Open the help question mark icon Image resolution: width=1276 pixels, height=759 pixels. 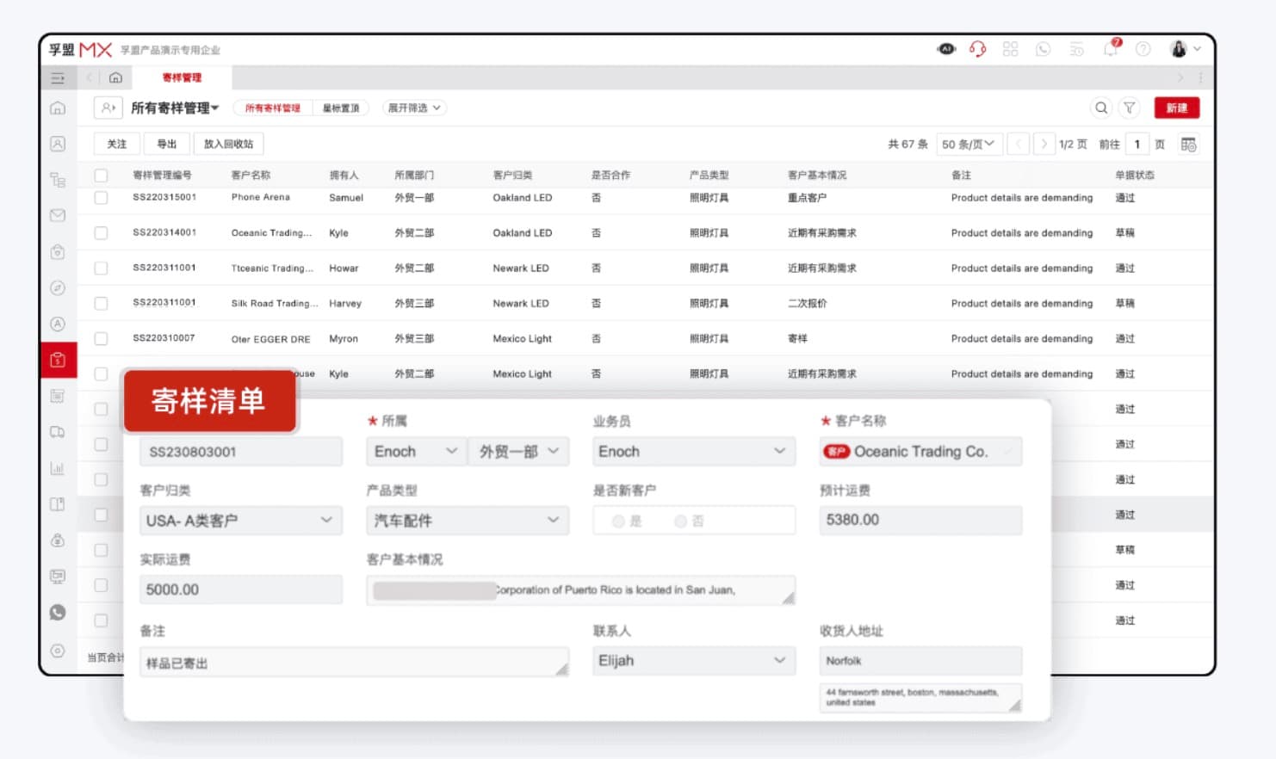tap(1143, 49)
